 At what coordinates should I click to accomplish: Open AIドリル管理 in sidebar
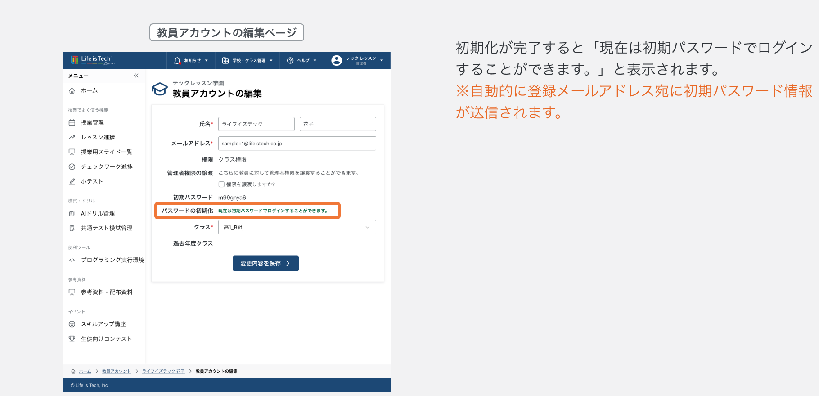[98, 213]
